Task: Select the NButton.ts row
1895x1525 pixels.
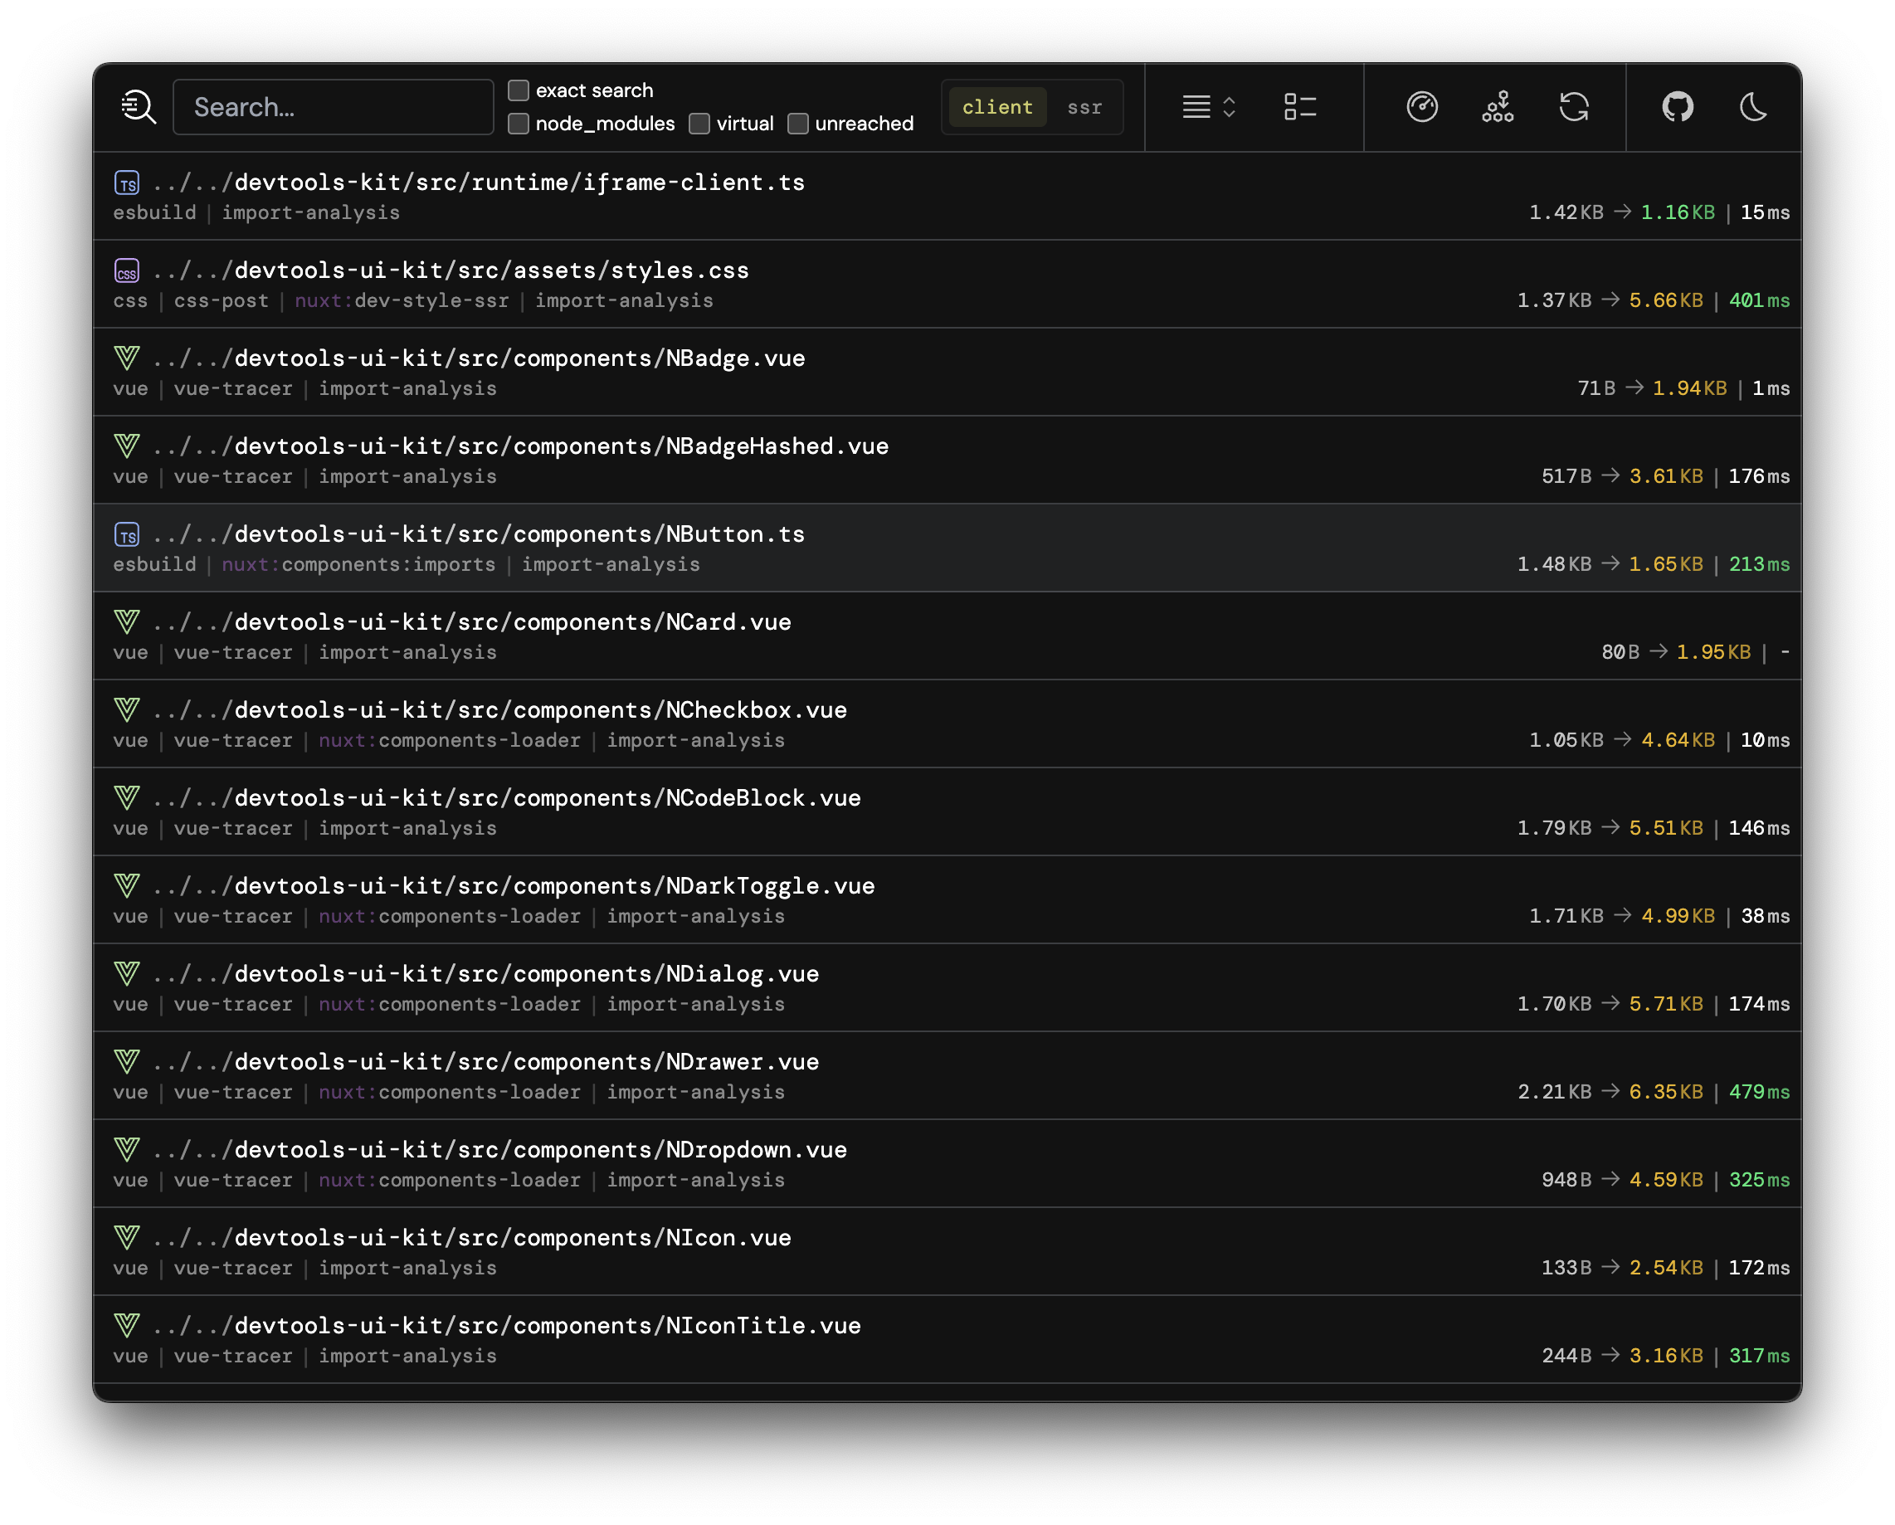Action: (x=947, y=548)
